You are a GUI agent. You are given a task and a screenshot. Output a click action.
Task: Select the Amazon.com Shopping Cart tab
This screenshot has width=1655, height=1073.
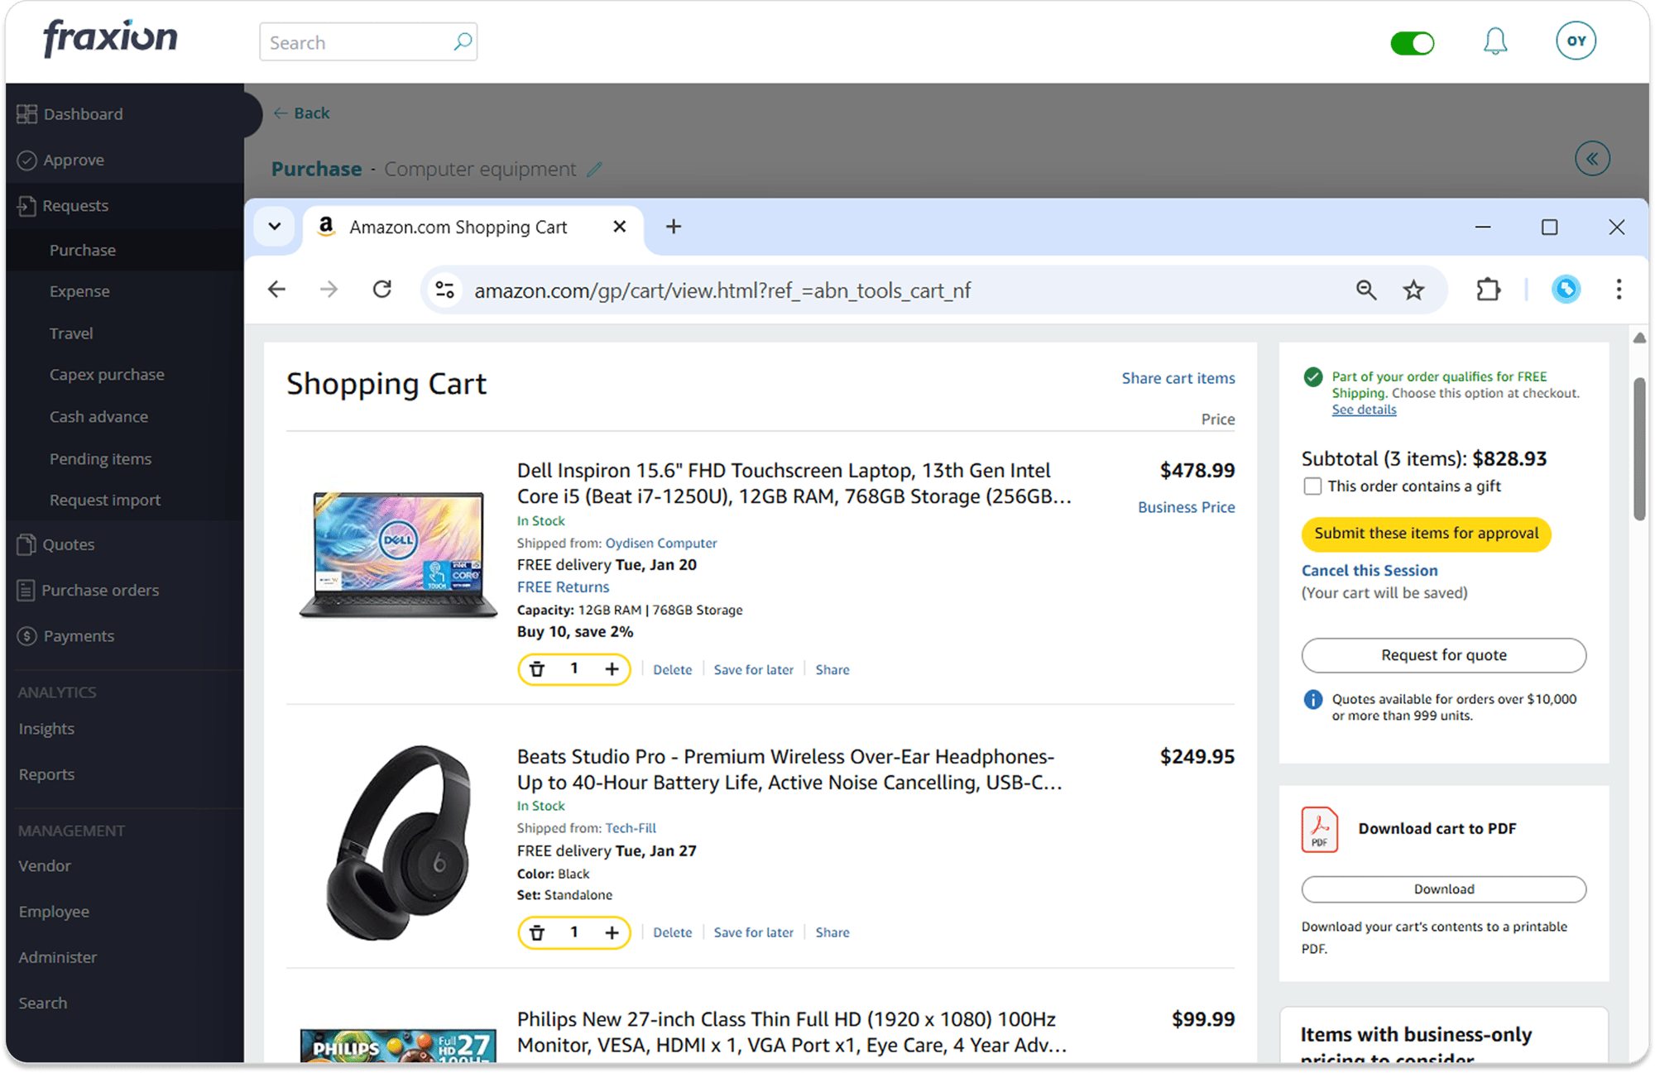pyautogui.click(x=458, y=228)
